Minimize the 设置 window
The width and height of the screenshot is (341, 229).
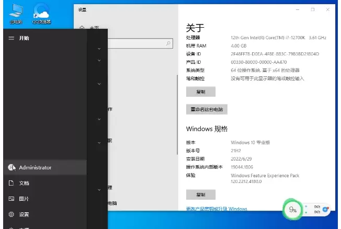pyautogui.click(x=298, y=9)
